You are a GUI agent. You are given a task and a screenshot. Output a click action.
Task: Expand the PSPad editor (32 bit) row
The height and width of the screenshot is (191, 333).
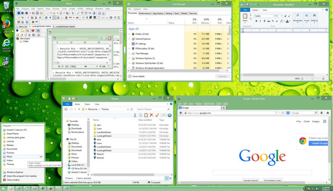[x=130, y=48]
